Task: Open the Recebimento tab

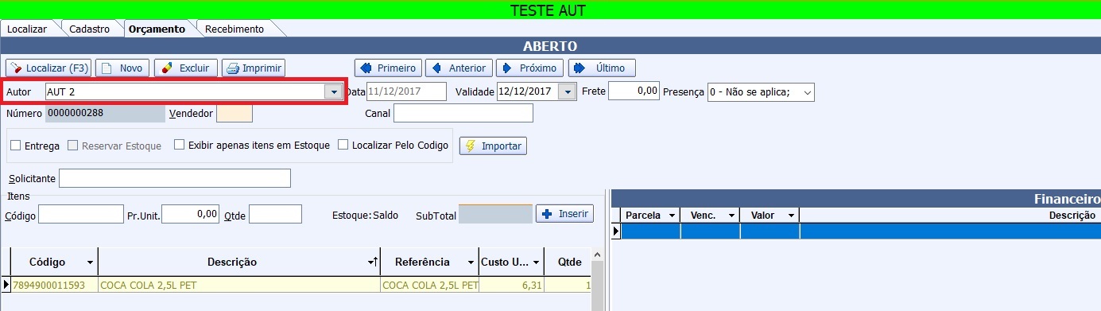Action: pyautogui.click(x=235, y=29)
